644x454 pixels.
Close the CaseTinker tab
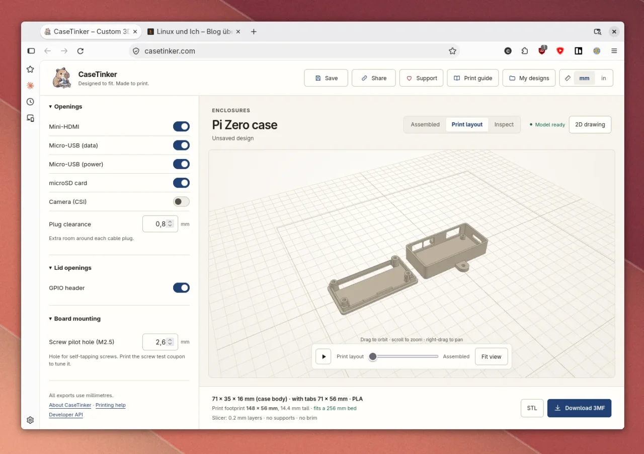[x=135, y=31]
